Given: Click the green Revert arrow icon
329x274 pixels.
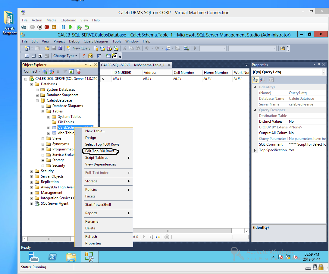Looking at the screenshot, I should (x=87, y=27).
